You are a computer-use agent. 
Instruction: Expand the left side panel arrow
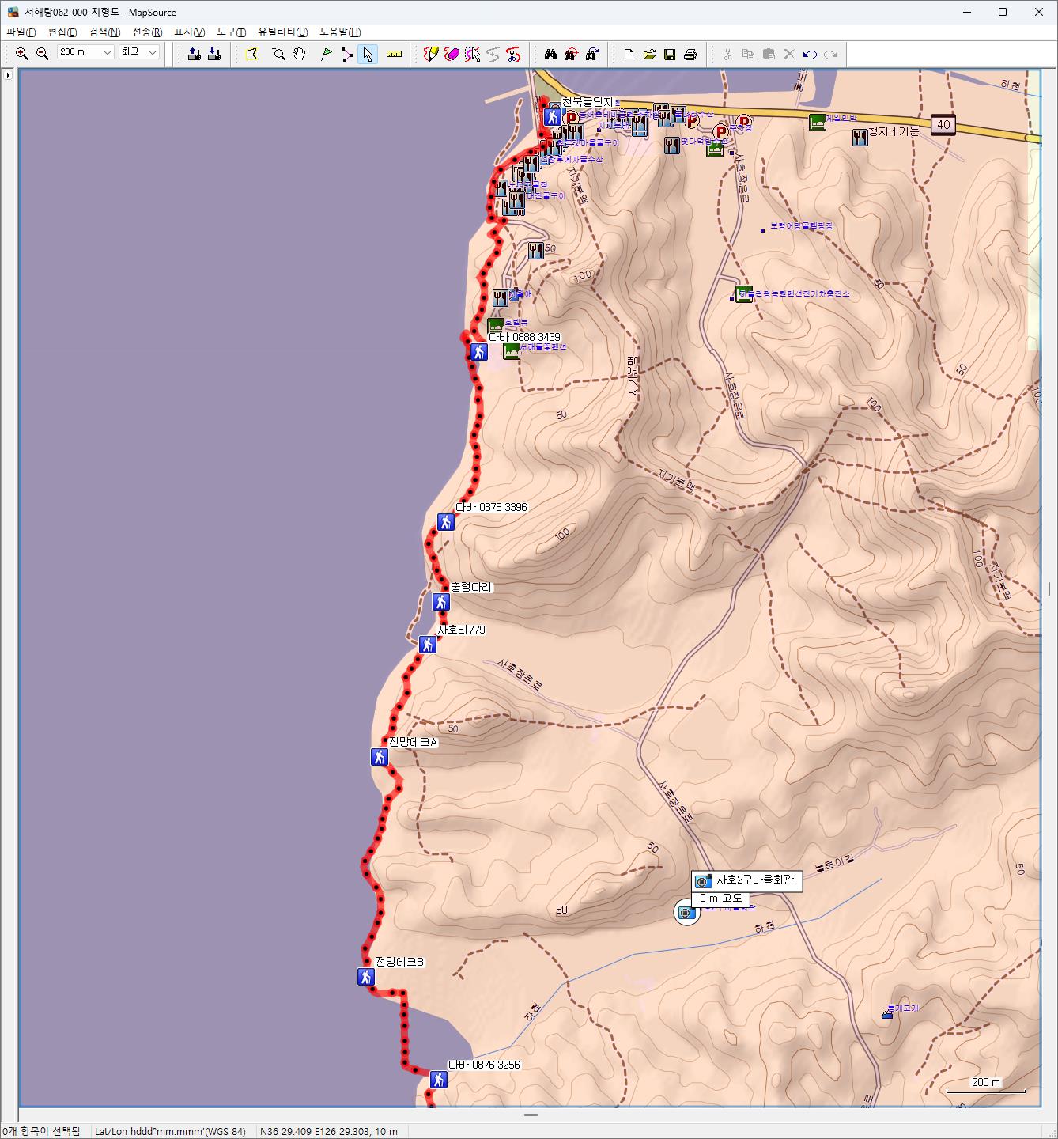8,75
